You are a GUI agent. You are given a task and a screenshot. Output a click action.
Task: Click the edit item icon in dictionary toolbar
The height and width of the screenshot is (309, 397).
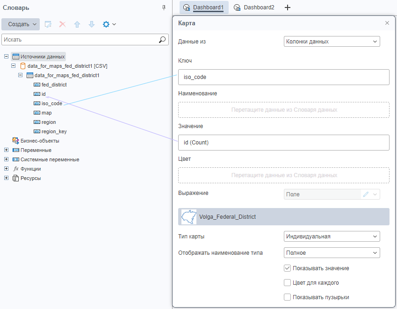[x=48, y=24]
